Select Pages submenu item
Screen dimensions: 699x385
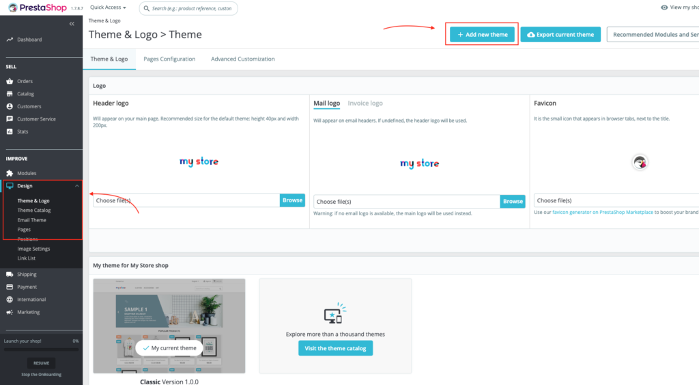pyautogui.click(x=24, y=230)
